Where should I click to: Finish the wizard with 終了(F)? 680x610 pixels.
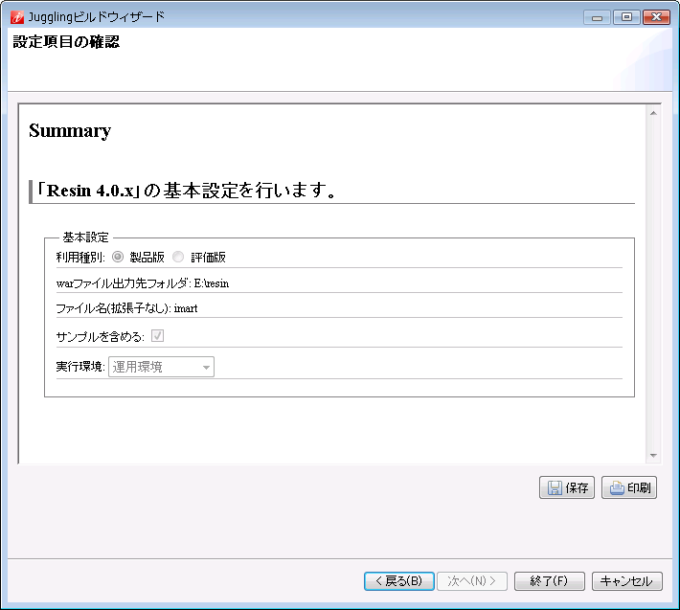pos(550,581)
